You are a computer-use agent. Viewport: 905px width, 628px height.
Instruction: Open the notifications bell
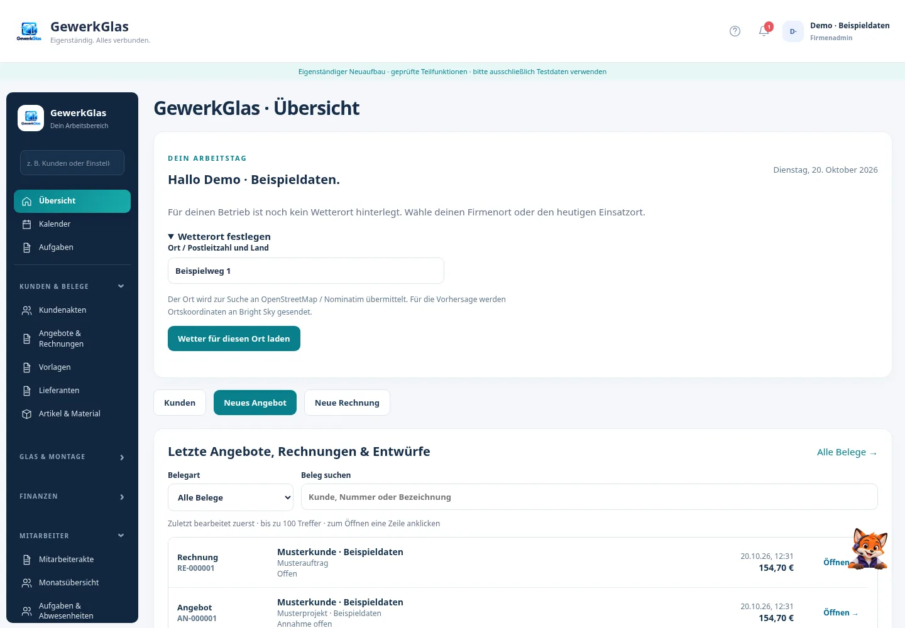pyautogui.click(x=764, y=31)
